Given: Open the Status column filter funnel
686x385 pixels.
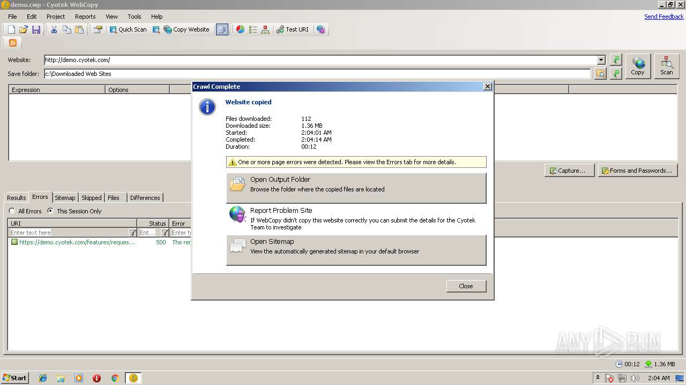Looking at the screenshot, I should (165, 233).
